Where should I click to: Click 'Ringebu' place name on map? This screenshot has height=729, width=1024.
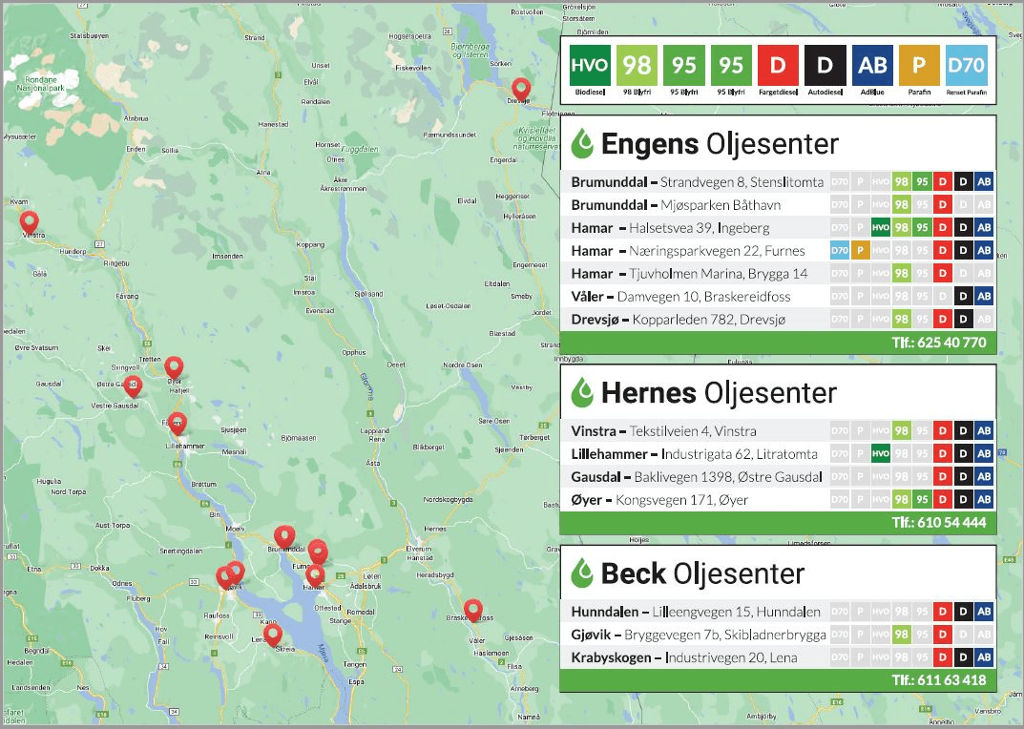[x=116, y=263]
